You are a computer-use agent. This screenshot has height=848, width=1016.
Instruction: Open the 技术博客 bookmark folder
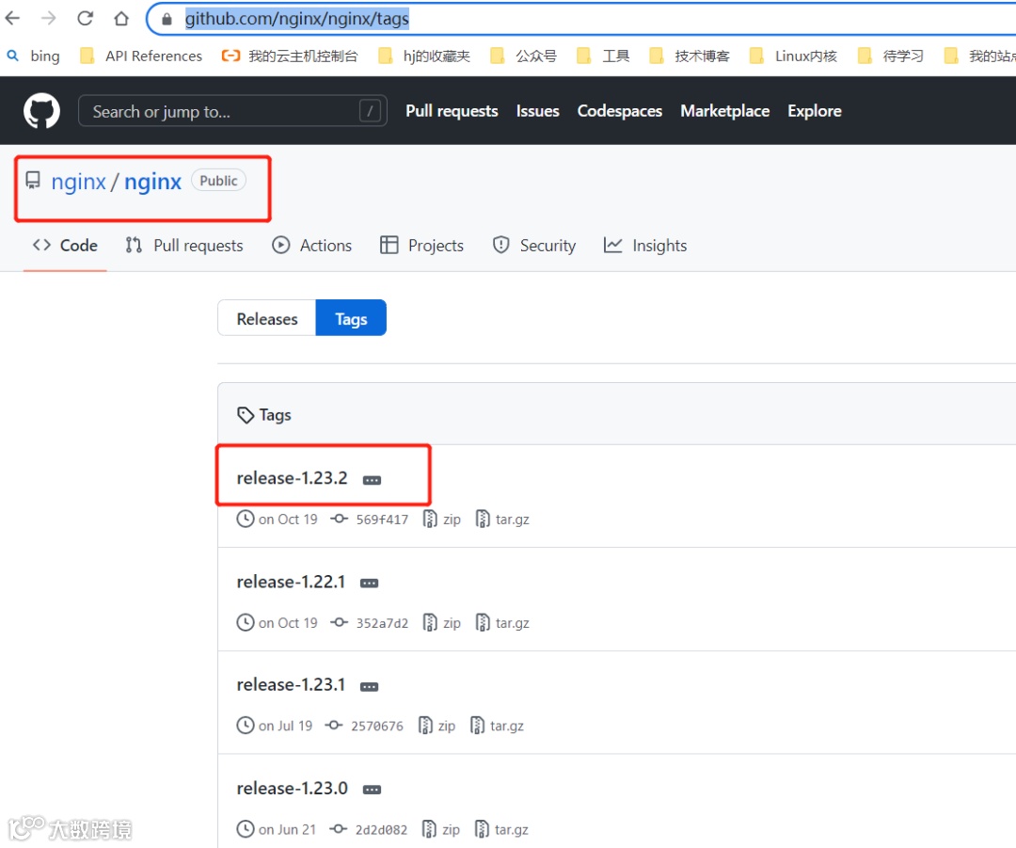tap(690, 56)
